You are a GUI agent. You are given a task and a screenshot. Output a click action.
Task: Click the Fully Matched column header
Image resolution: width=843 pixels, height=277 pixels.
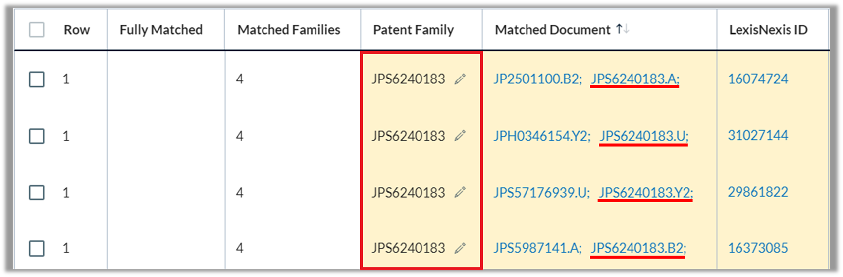pyautogui.click(x=161, y=30)
